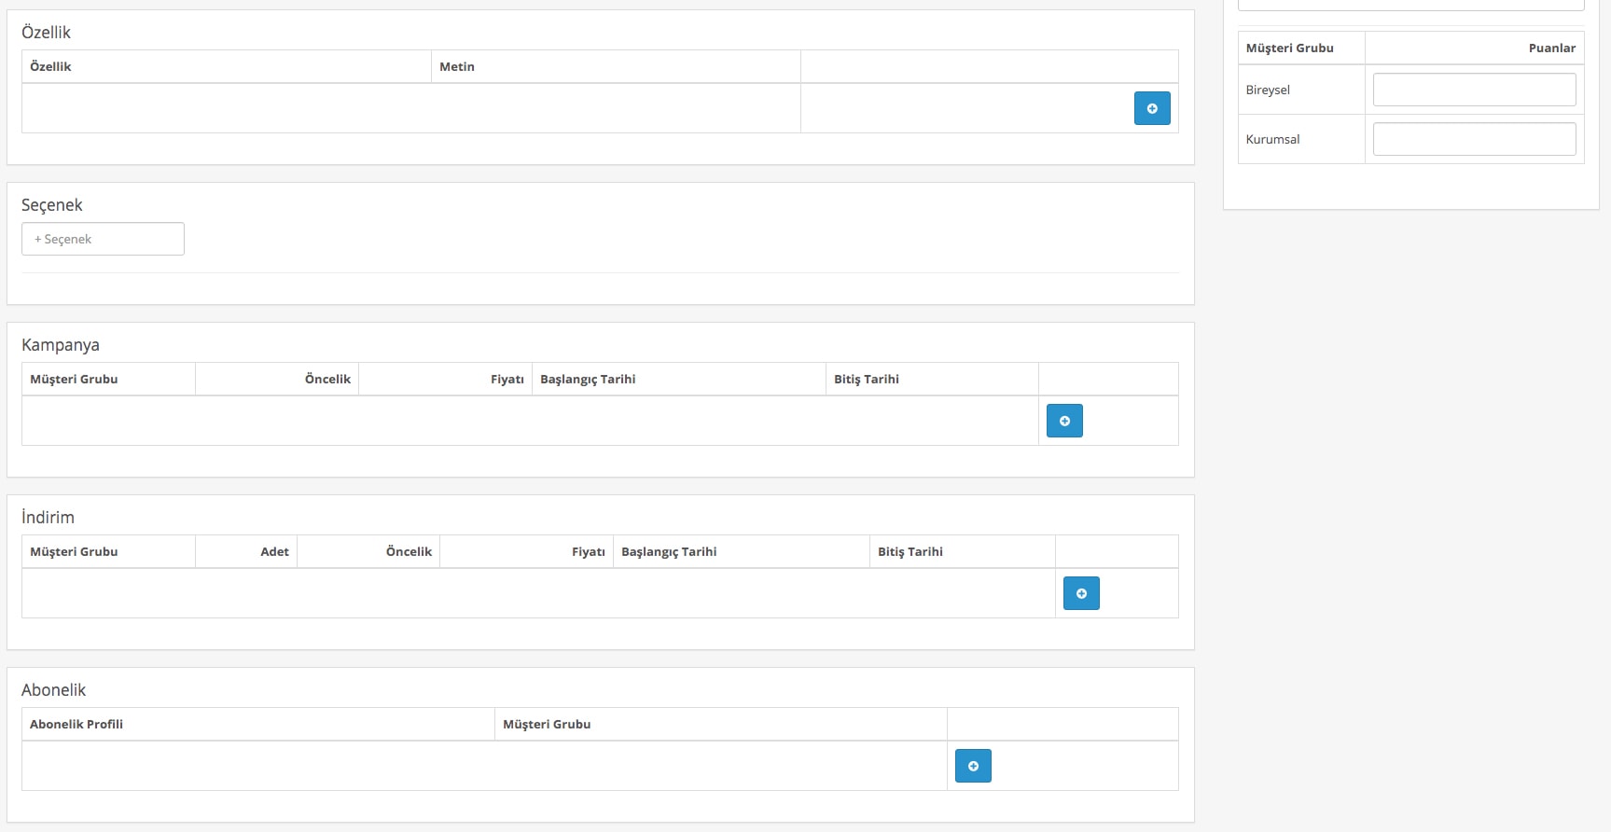
Task: Click the Müşteri Grubu header in Abonelik table
Action: 547,724
